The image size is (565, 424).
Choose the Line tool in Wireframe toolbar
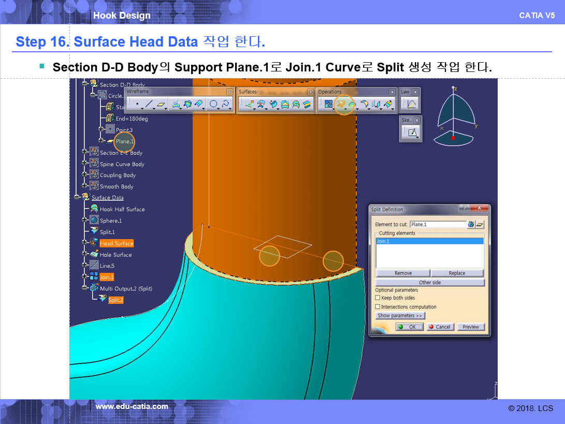tap(149, 105)
